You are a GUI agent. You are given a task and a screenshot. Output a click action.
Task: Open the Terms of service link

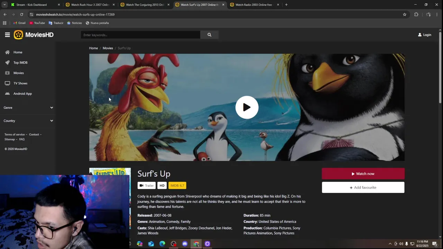pyautogui.click(x=15, y=135)
